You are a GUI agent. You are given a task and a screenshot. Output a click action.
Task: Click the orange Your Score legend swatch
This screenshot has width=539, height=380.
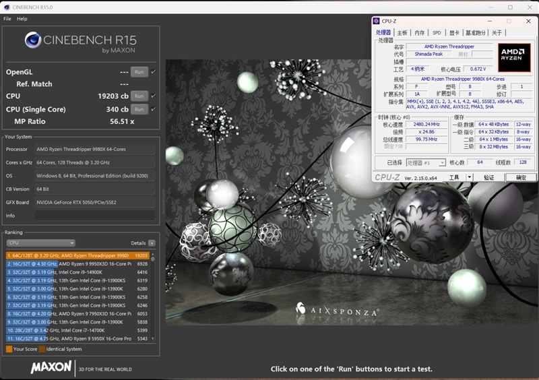[9, 349]
